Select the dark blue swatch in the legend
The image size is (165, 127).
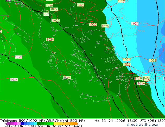tap(22, 124)
